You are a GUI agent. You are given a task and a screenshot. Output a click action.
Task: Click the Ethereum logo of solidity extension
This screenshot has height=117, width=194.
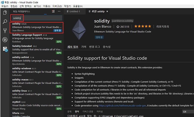pos(79,30)
